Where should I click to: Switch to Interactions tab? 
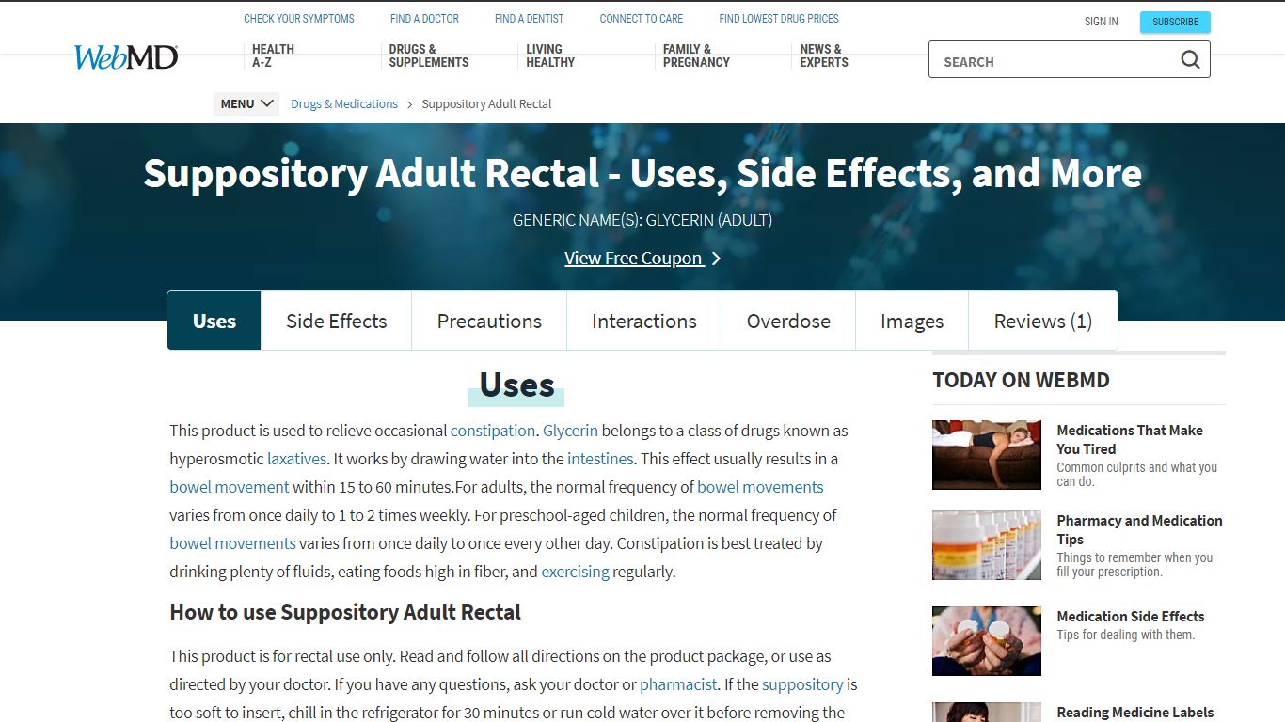[644, 321]
